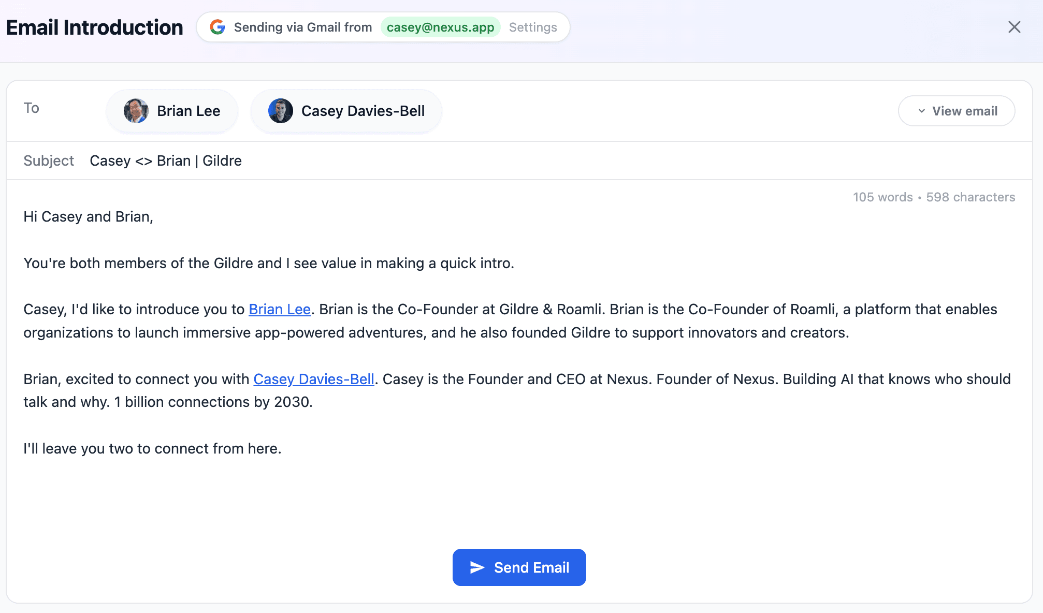Click the Email Introduction title
Viewport: 1043px width, 613px height.
[94, 27]
